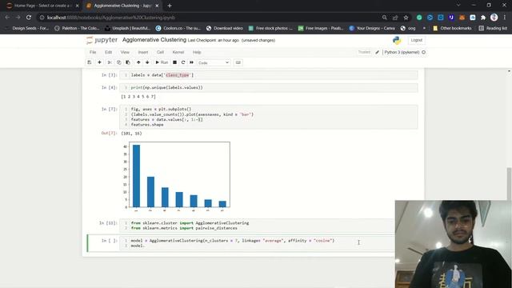
Task: Open the browser extensions puzzle icon
Action: click(483, 18)
